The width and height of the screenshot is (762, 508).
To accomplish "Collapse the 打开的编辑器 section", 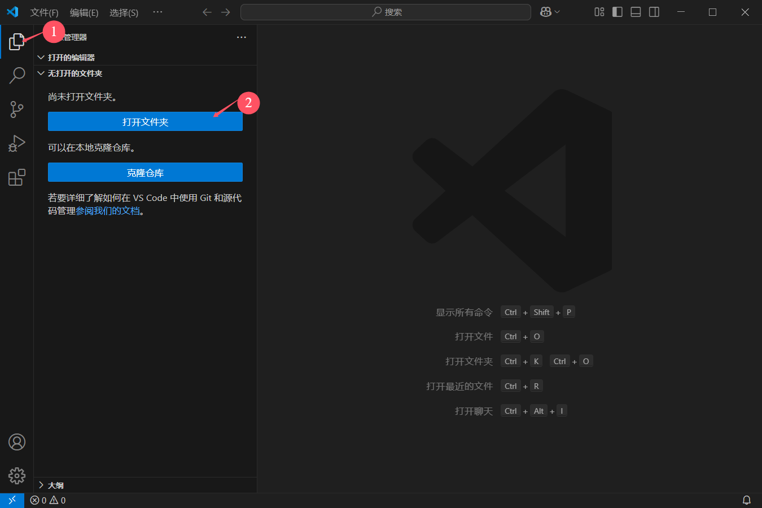I will (x=145, y=58).
